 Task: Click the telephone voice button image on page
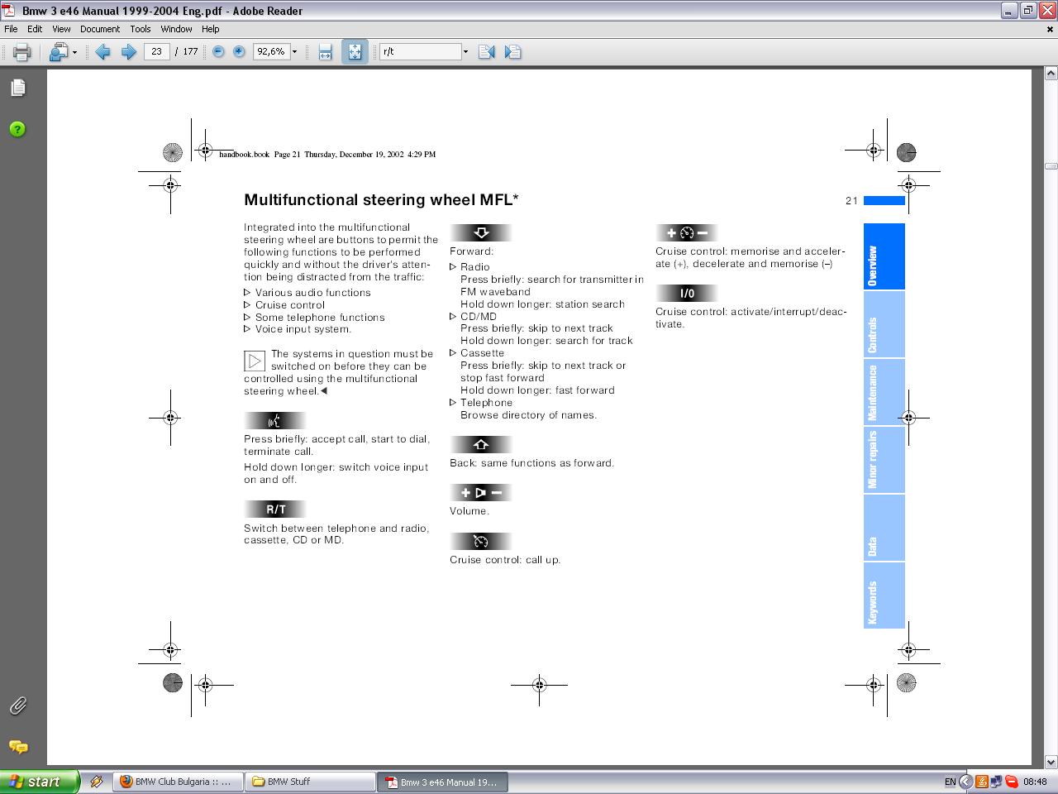pyautogui.click(x=275, y=420)
